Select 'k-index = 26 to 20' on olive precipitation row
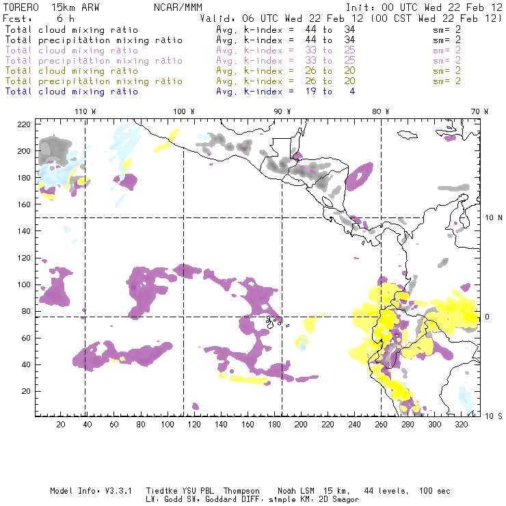This screenshot has width=506, height=506. [x=299, y=81]
